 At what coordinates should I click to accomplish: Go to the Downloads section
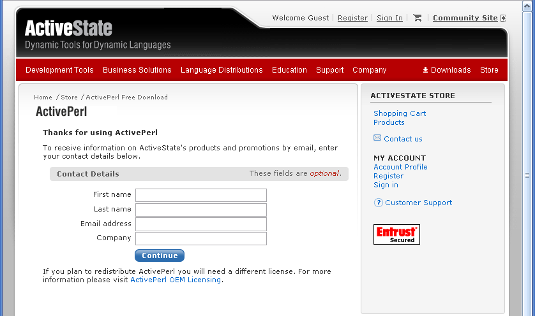point(450,70)
